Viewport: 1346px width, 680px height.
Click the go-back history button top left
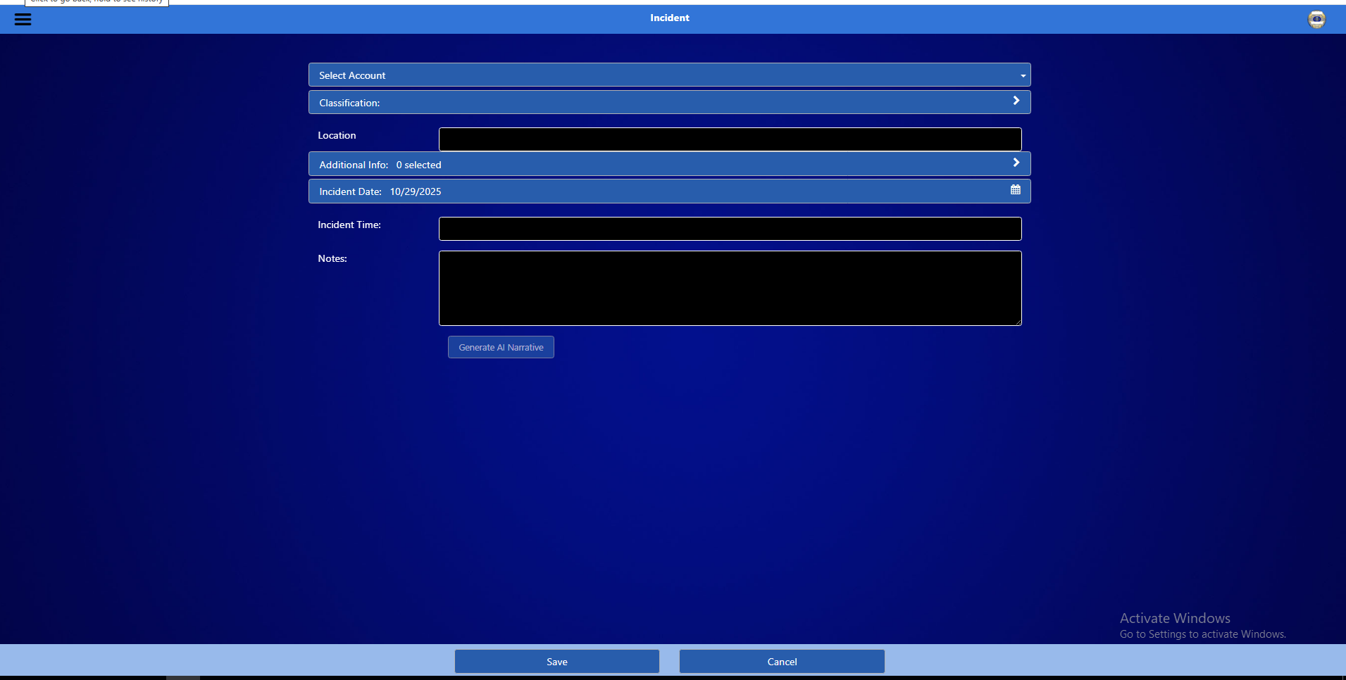96,2
